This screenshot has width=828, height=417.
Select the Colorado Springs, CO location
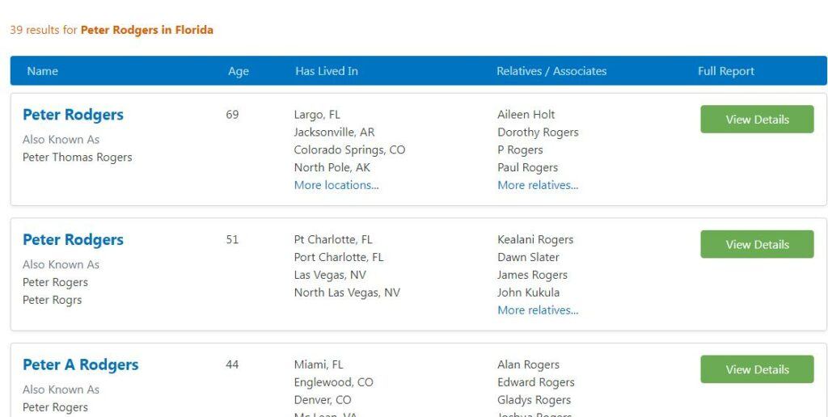[x=349, y=150]
